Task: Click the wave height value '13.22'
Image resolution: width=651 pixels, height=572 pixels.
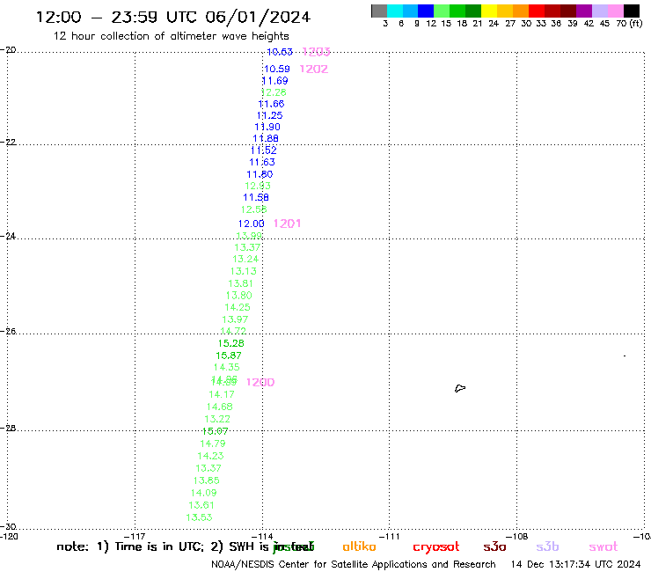Action: (x=217, y=419)
